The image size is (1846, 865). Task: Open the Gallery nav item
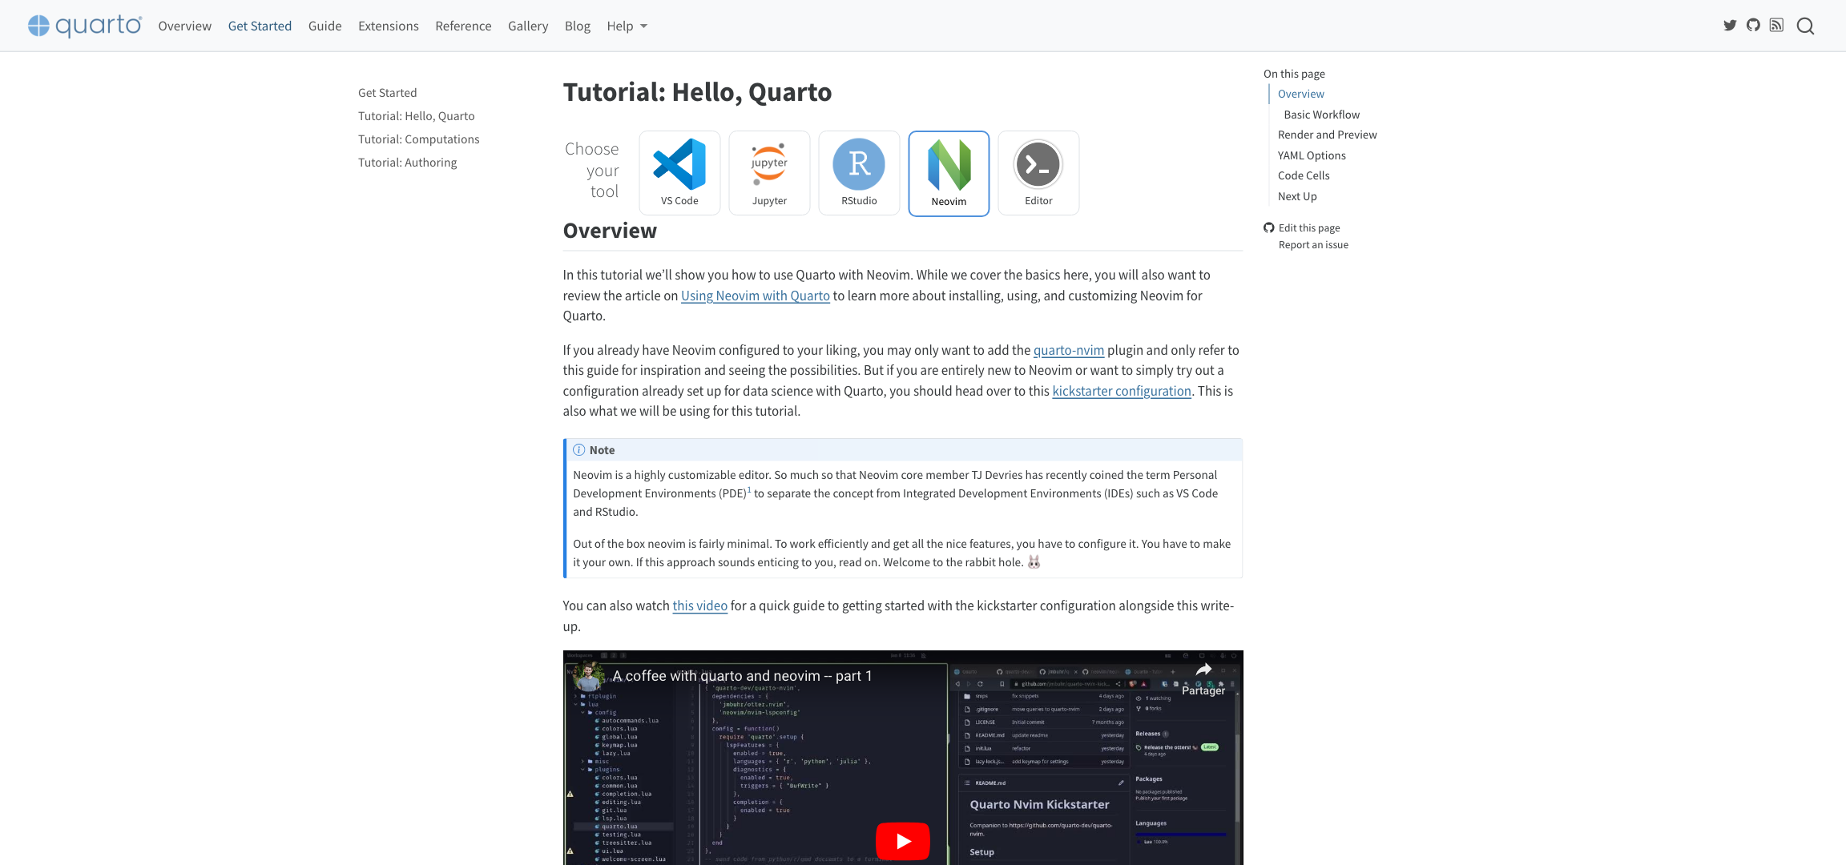point(528,26)
